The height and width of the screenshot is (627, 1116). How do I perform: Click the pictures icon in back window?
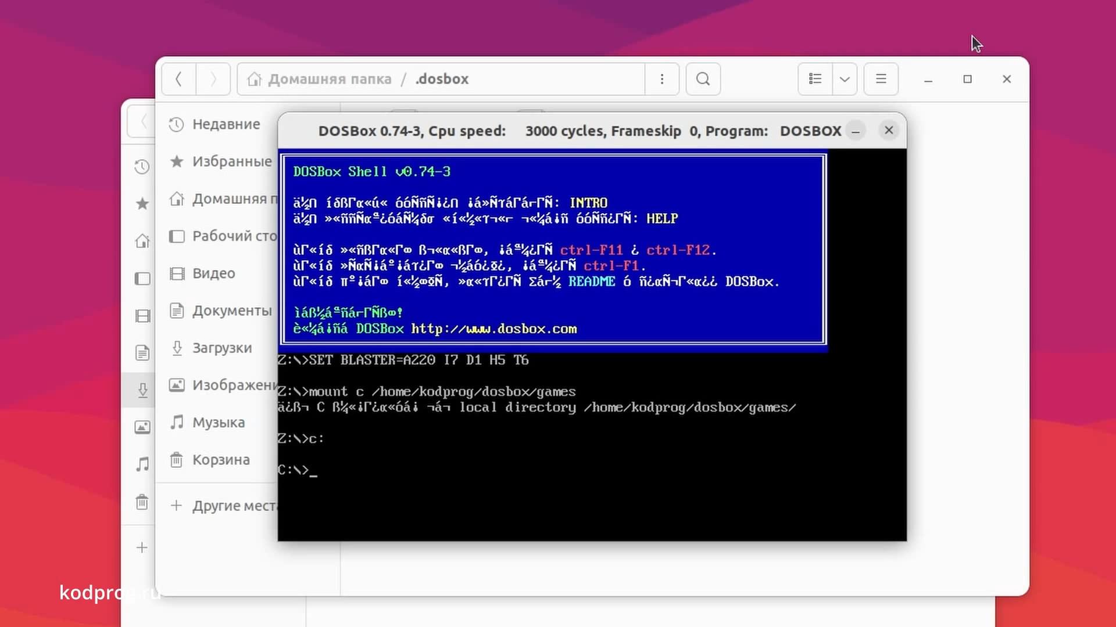142,427
